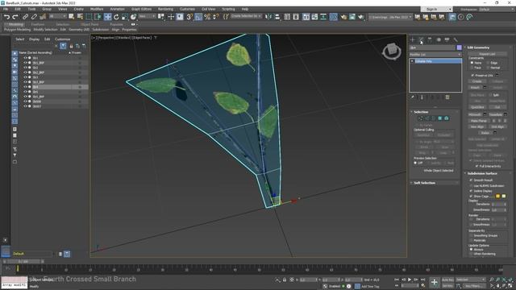This screenshot has width=516, height=290.
Task: Select the Normal constraint radio button
Action: coord(488,68)
